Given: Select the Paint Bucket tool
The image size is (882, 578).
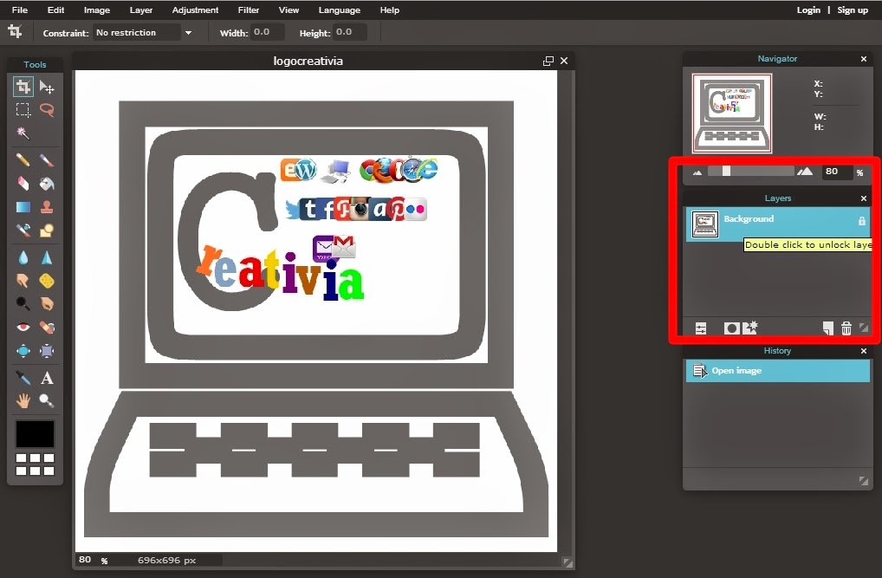Looking at the screenshot, I should [x=47, y=184].
